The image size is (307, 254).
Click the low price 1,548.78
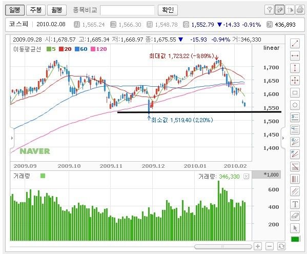click(166, 25)
